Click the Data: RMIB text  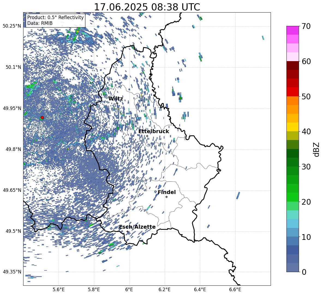[40, 23]
